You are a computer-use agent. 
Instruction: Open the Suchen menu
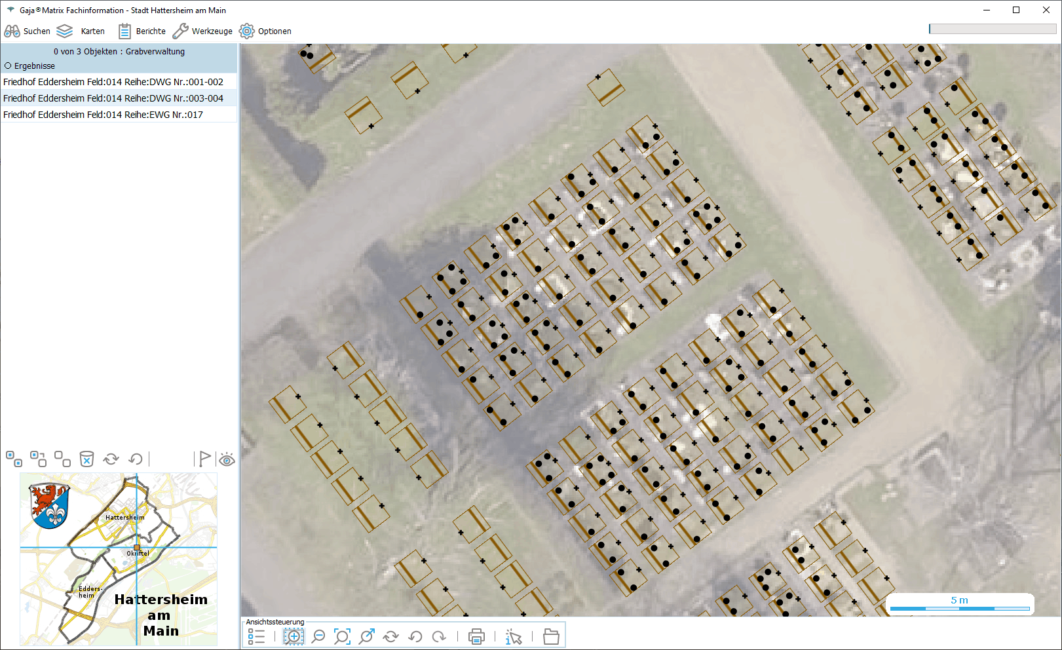[28, 31]
